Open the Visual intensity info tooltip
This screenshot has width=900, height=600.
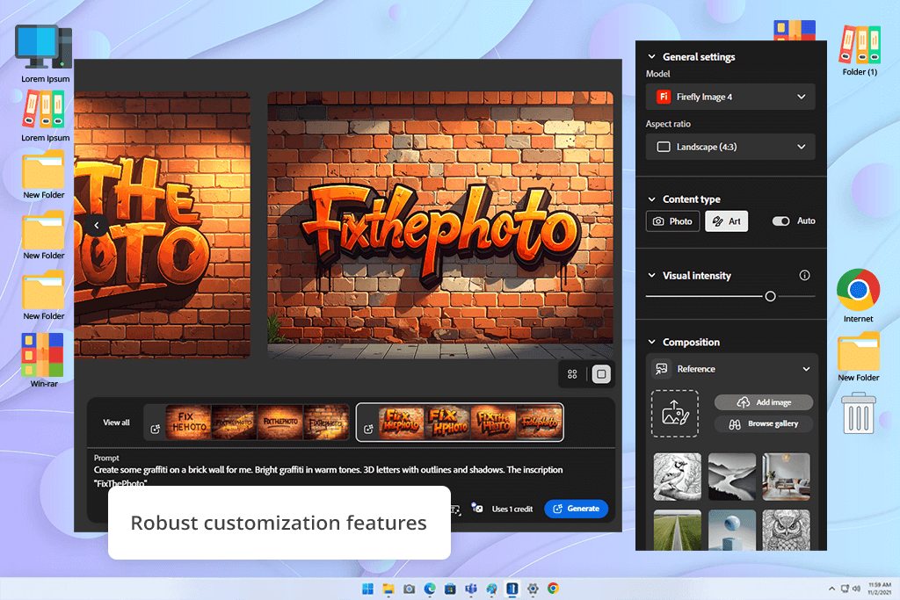tap(804, 275)
